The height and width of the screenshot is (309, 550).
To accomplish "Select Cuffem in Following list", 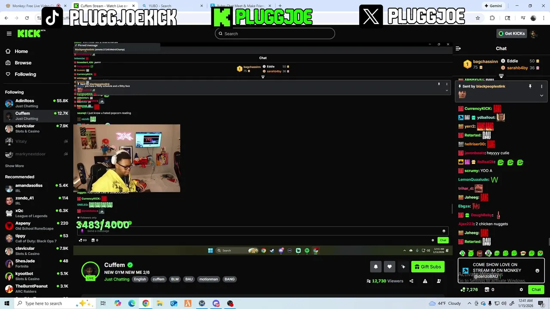I will [37, 116].
